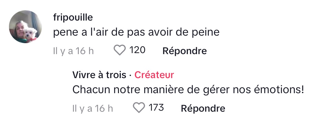The width and height of the screenshot is (335, 124).
Task: Click the pink Créateur badge
Action: point(154,75)
